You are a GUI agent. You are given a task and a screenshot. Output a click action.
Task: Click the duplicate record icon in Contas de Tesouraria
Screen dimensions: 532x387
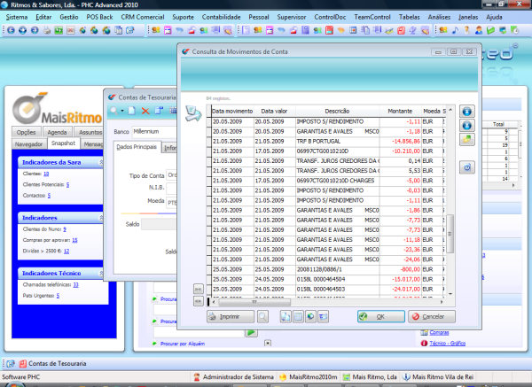[x=159, y=111]
